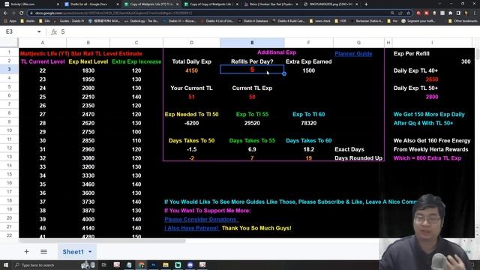The image size is (480, 270).
Task: Select row 3 header
Action: tap(9, 69)
